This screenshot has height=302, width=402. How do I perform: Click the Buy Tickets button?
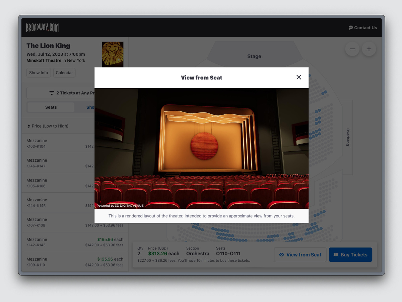point(350,255)
